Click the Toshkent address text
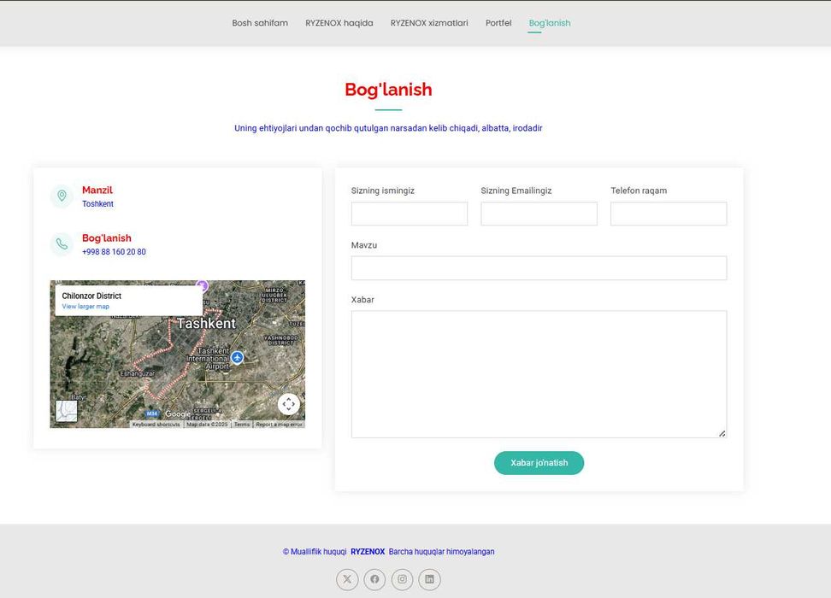This screenshot has height=598, width=831. [x=97, y=204]
